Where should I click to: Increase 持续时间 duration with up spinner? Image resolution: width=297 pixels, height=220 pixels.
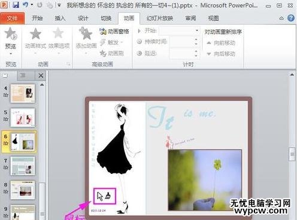(196, 39)
